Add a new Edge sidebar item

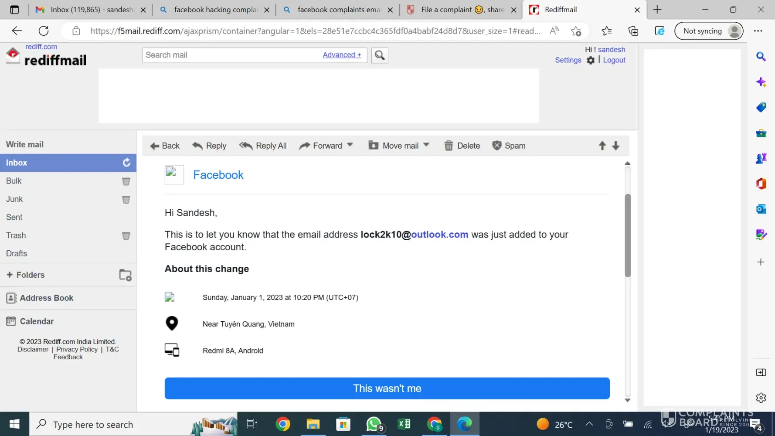(761, 262)
